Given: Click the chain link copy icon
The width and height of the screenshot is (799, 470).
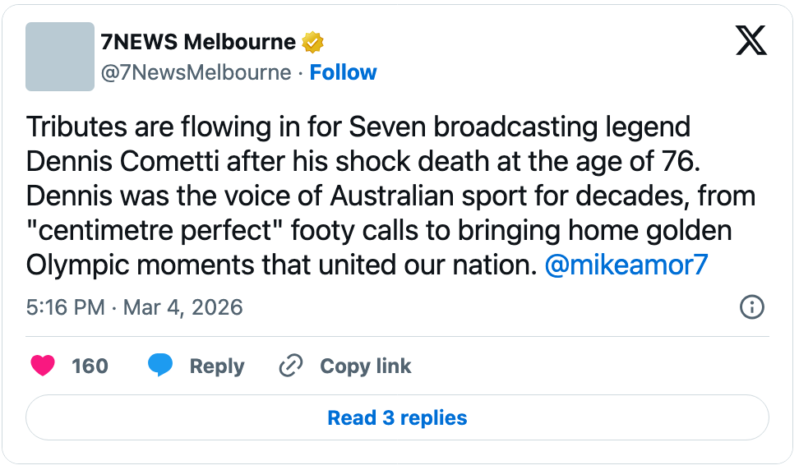Looking at the screenshot, I should [x=290, y=366].
